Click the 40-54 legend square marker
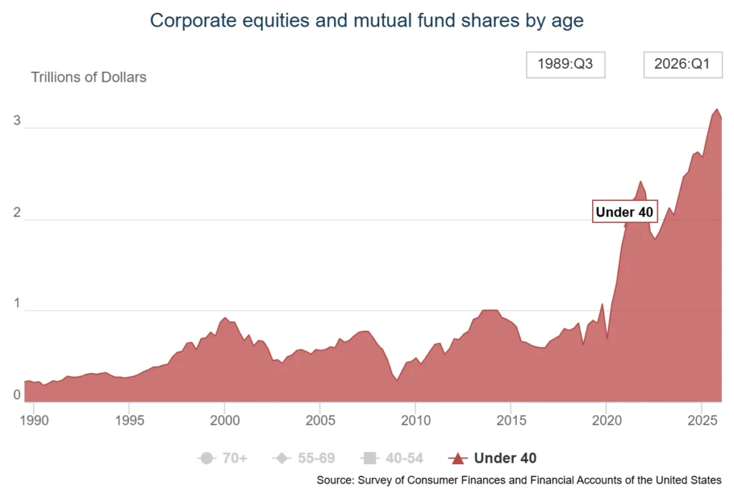This screenshot has height=490, width=734. click(x=369, y=458)
